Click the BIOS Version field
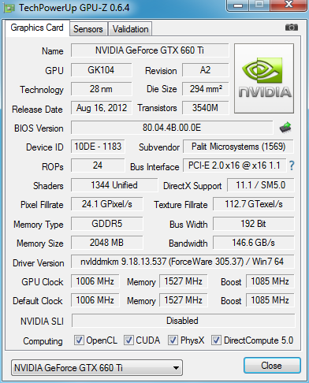Screen dimensions: 309x383 [x=172, y=128]
